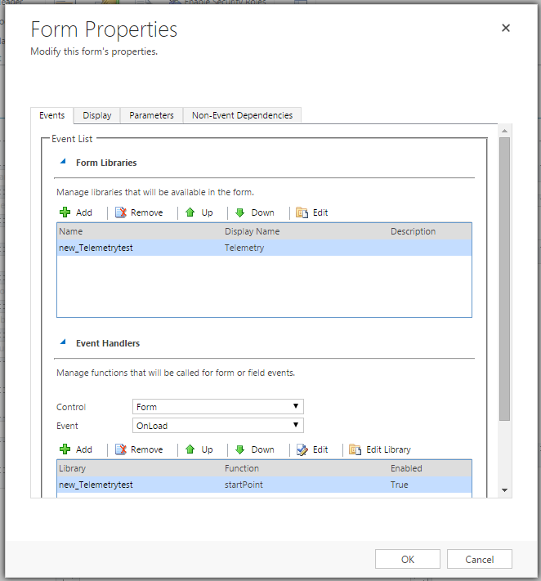The image size is (541, 581).
Task: Click the Function column header
Action: [x=242, y=468]
